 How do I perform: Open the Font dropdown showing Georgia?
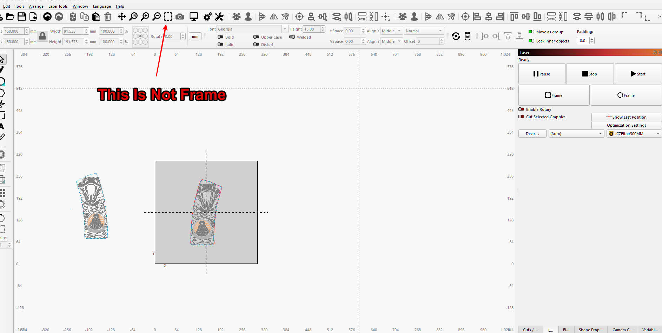point(252,29)
